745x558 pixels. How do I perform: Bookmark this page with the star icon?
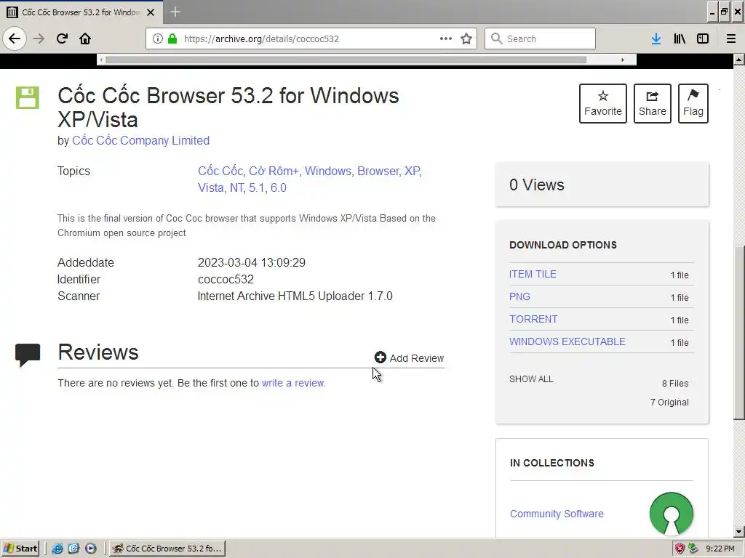[466, 39]
